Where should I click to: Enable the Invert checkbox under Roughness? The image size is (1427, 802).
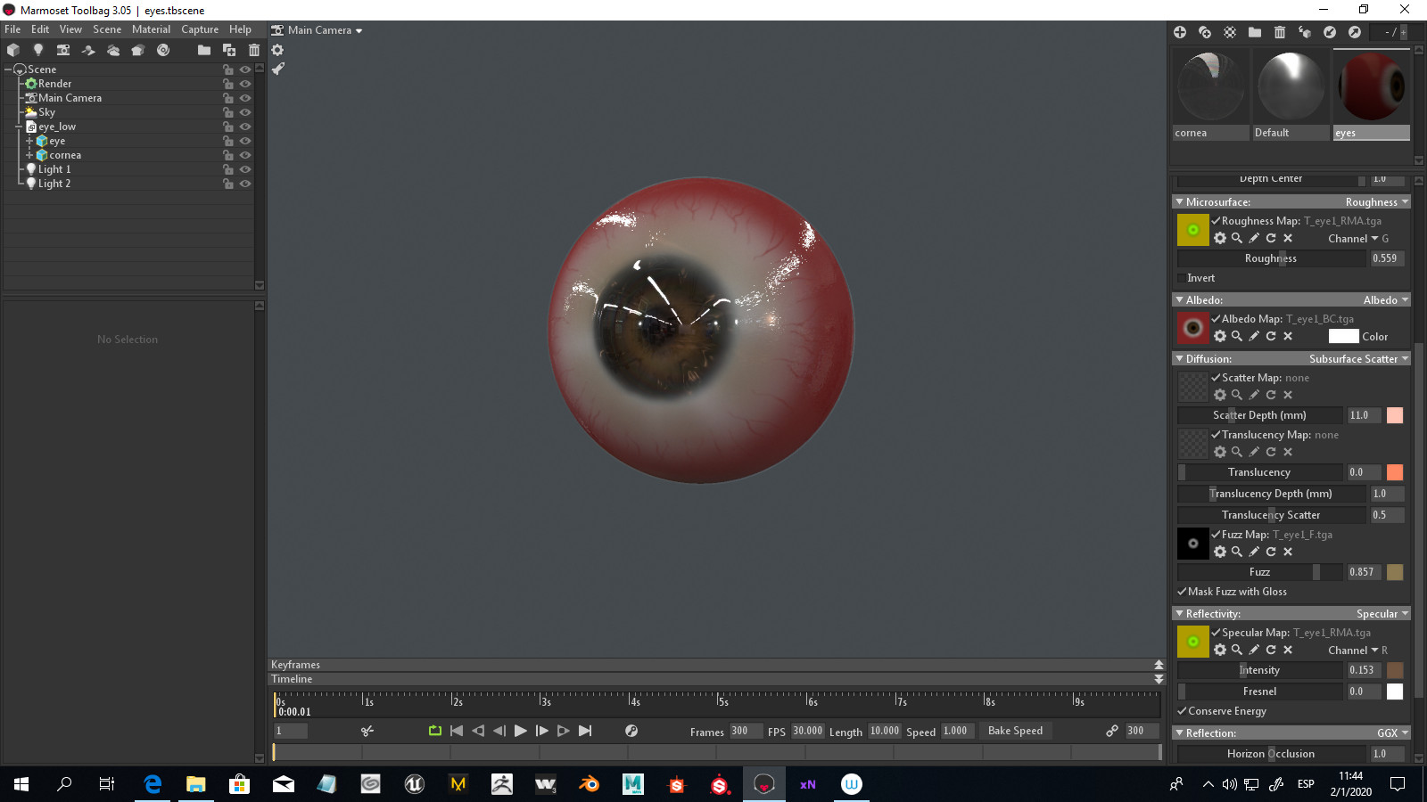(1182, 278)
